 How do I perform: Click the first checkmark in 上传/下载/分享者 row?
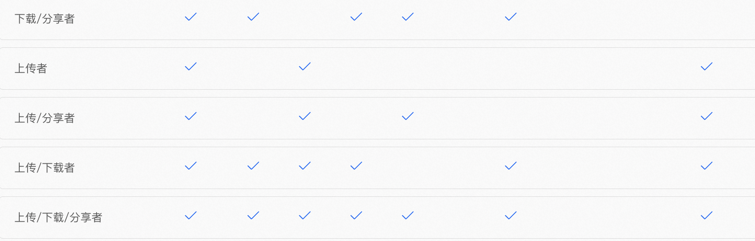click(190, 216)
